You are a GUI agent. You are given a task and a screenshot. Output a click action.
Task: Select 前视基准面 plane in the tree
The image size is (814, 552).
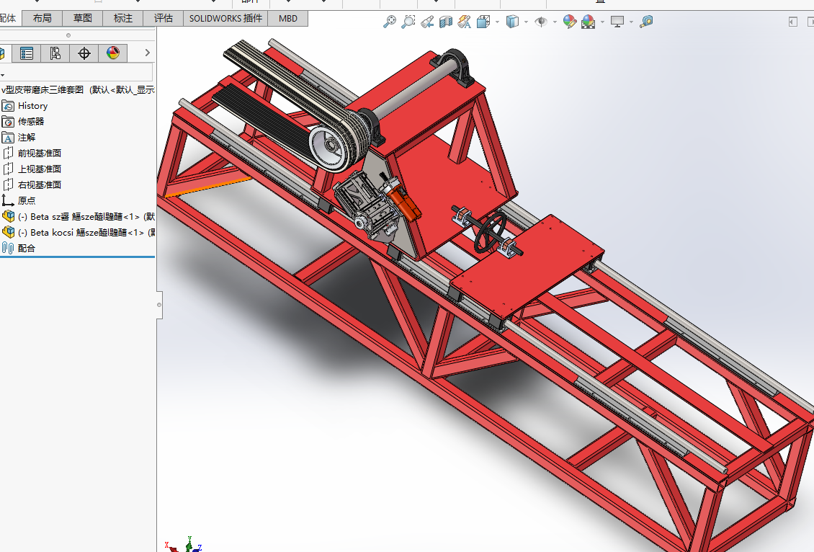(39, 153)
